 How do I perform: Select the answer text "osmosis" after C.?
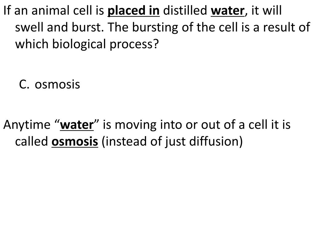[57, 84]
